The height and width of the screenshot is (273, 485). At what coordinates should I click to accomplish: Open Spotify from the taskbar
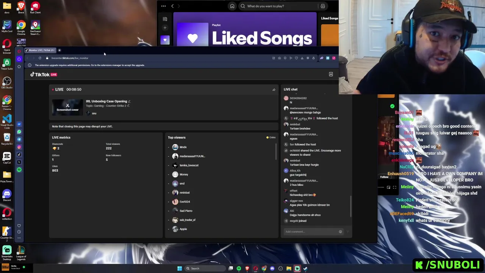[239, 268]
